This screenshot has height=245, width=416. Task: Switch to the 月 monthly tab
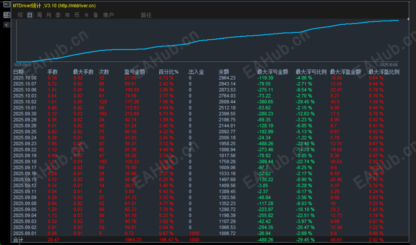[x=49, y=15]
